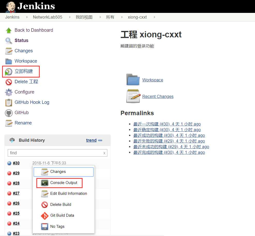Select No Tags menu entry
This screenshot has width=255, height=236.
pyautogui.click(x=63, y=226)
